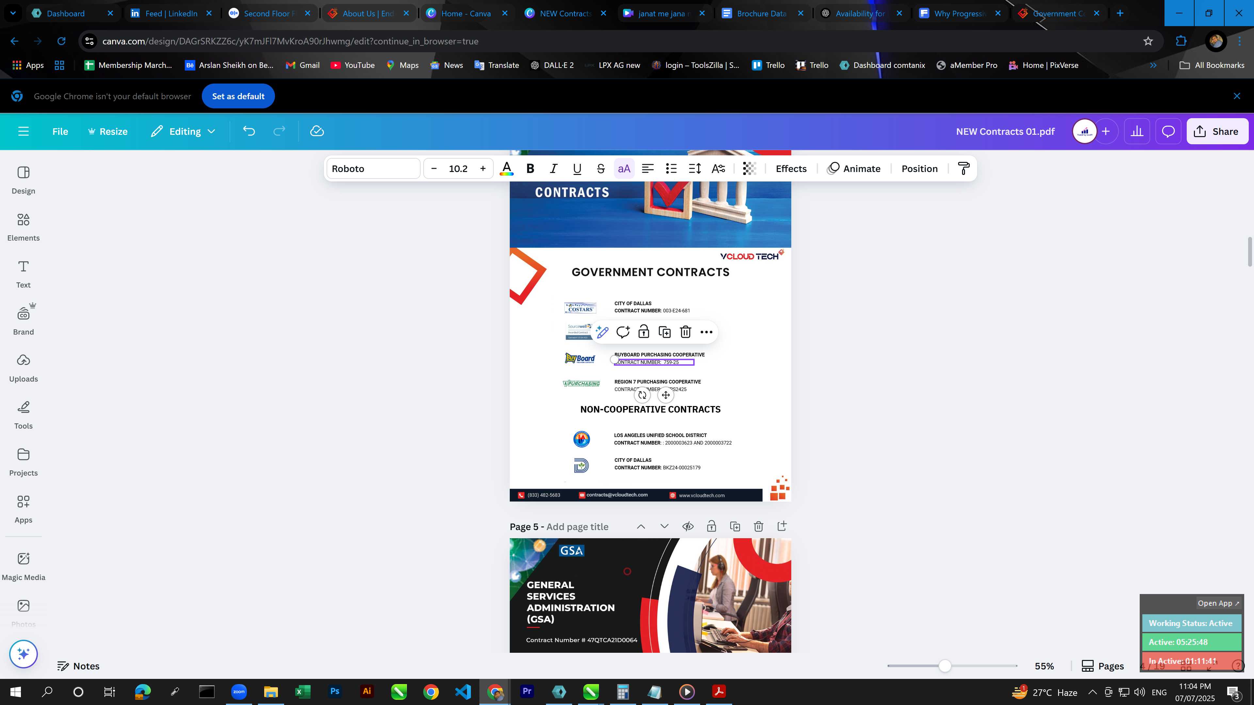Duplicate the selected text element
Image resolution: width=1254 pixels, height=705 pixels.
click(665, 332)
